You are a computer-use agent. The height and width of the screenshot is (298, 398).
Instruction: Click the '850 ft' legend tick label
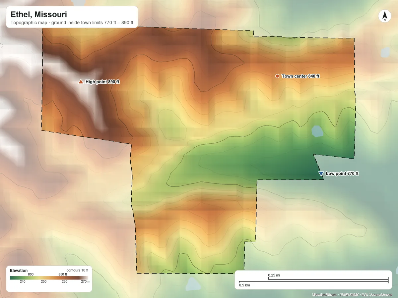pos(63,274)
